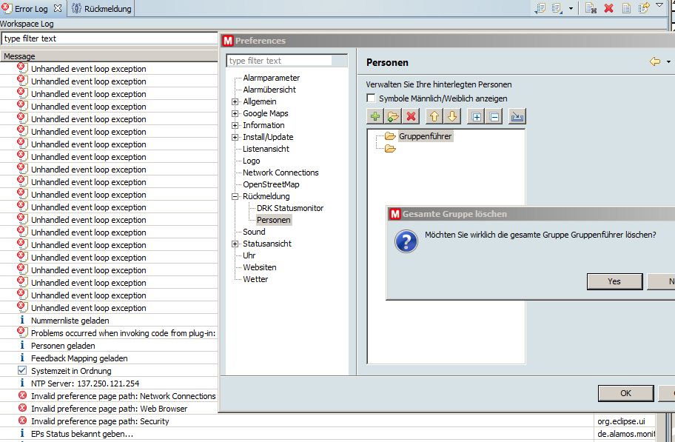Expand the Google Maps tree node

(x=235, y=113)
